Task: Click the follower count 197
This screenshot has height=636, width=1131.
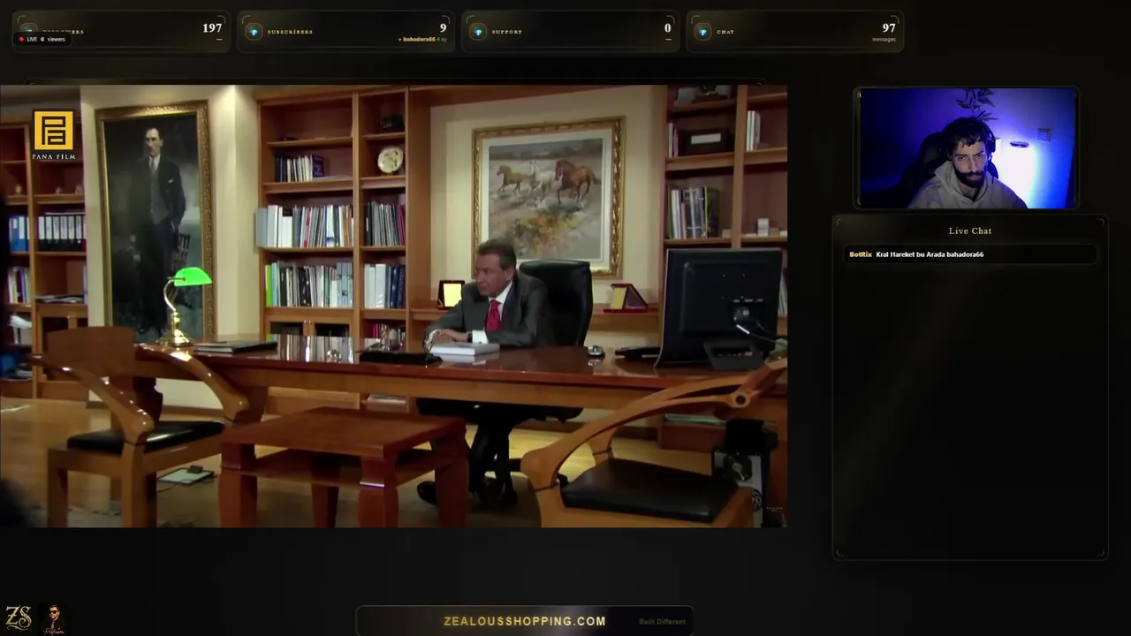Action: point(212,28)
